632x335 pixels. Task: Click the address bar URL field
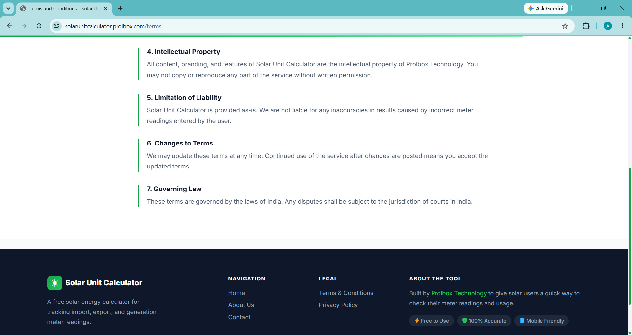[x=309, y=26]
